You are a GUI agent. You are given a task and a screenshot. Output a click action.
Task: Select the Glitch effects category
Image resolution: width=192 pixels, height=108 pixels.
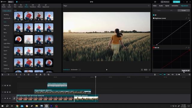coord(5,40)
